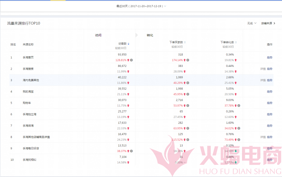Click info icon beside 63.95% in 手淘微淘 row
Viewport: 282px width, 177px height.
pyautogui.click(x=188, y=128)
